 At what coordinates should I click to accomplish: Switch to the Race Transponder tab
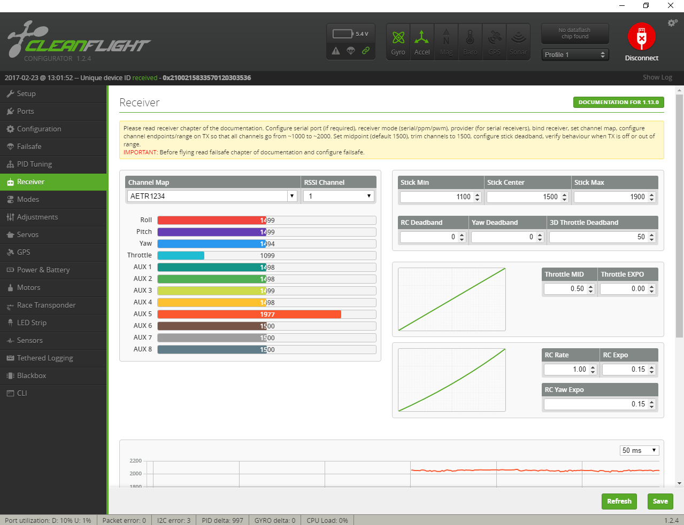coord(53,305)
